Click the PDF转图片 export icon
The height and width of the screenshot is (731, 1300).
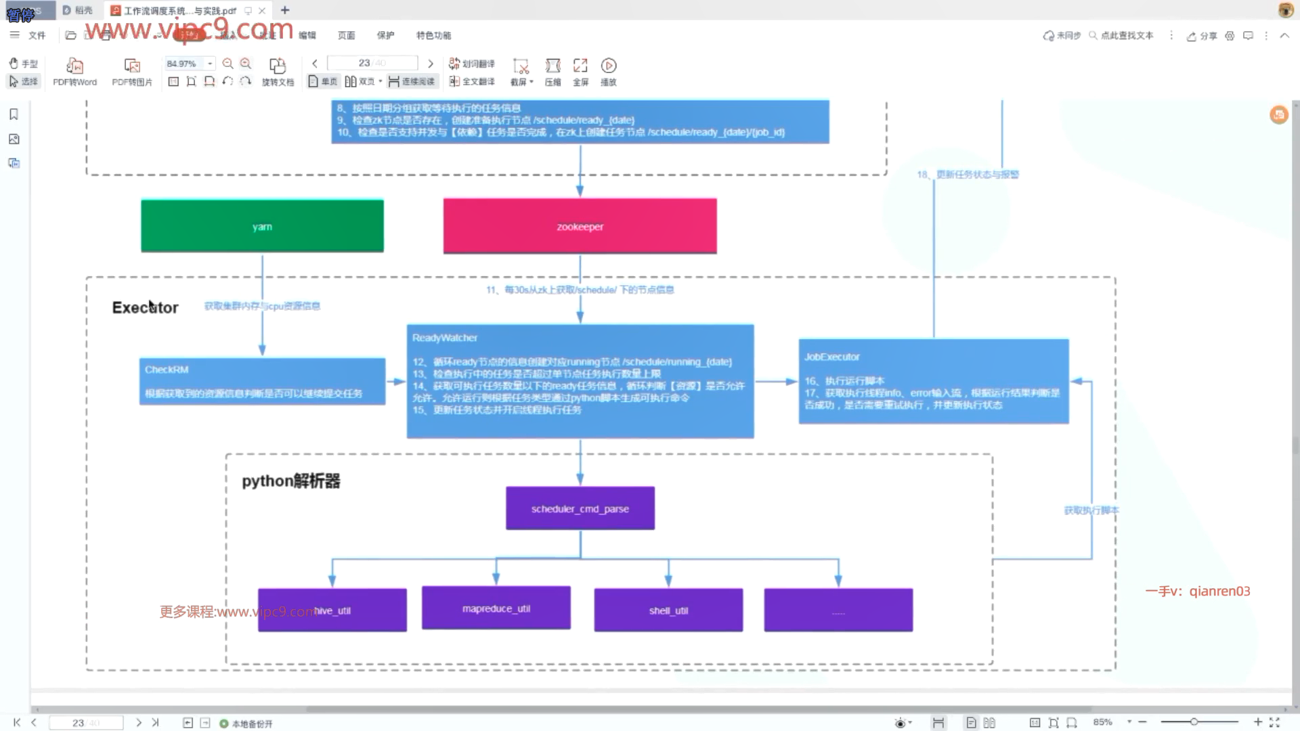132,66
